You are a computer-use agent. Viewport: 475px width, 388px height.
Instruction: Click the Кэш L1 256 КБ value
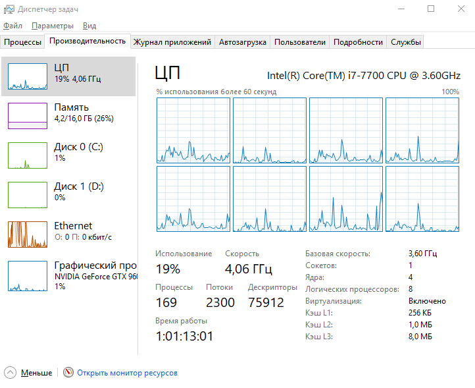click(x=420, y=313)
